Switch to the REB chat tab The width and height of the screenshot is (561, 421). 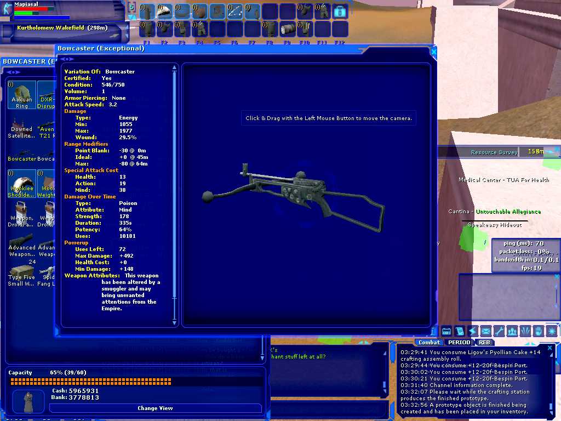point(484,342)
